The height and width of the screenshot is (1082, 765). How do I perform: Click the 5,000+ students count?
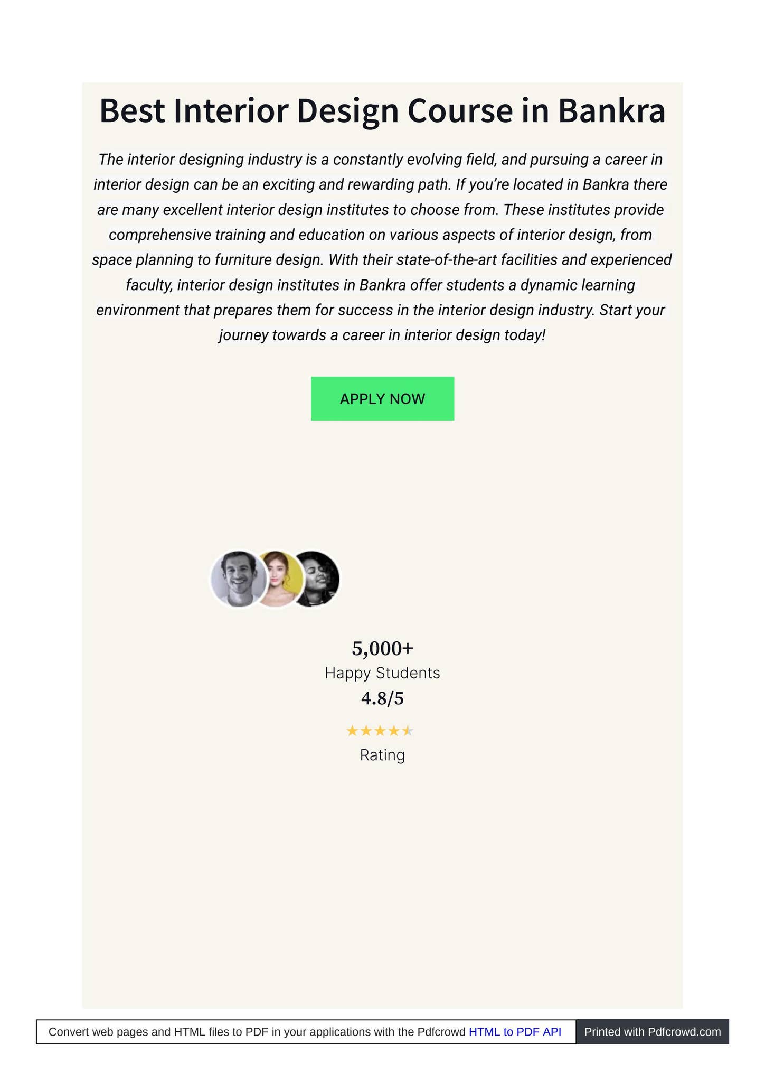tap(382, 648)
